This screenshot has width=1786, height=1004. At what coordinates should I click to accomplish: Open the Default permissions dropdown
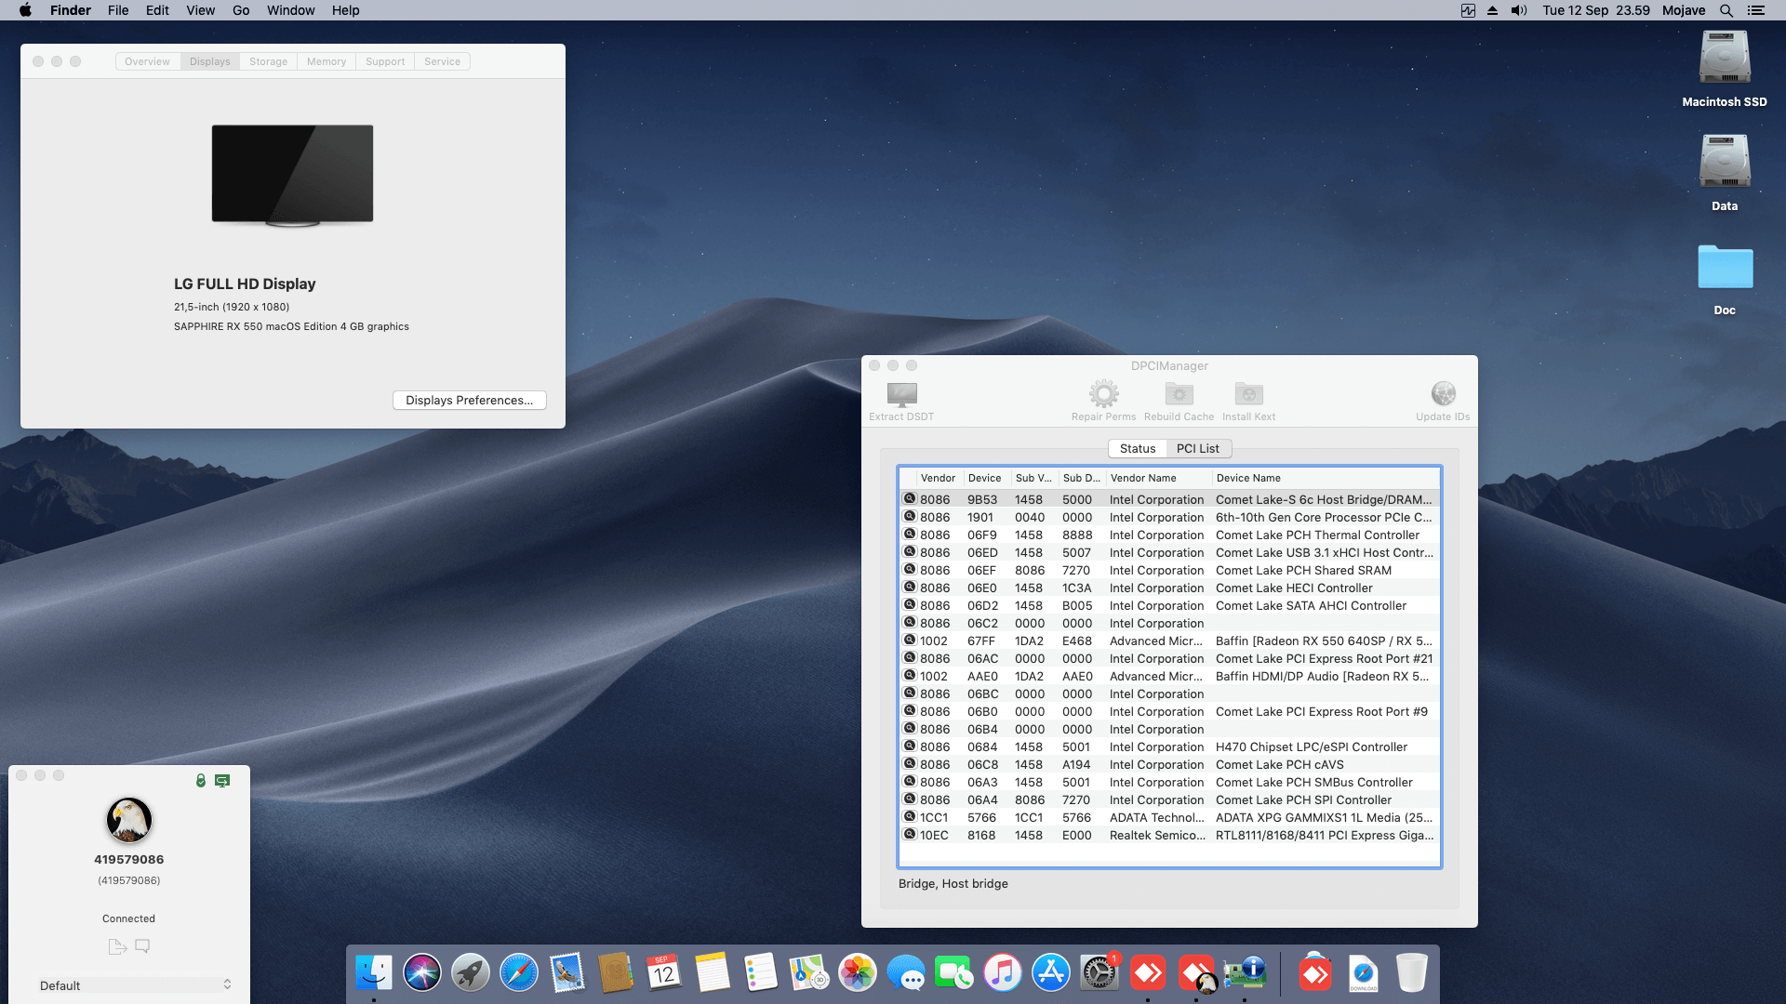pos(135,985)
